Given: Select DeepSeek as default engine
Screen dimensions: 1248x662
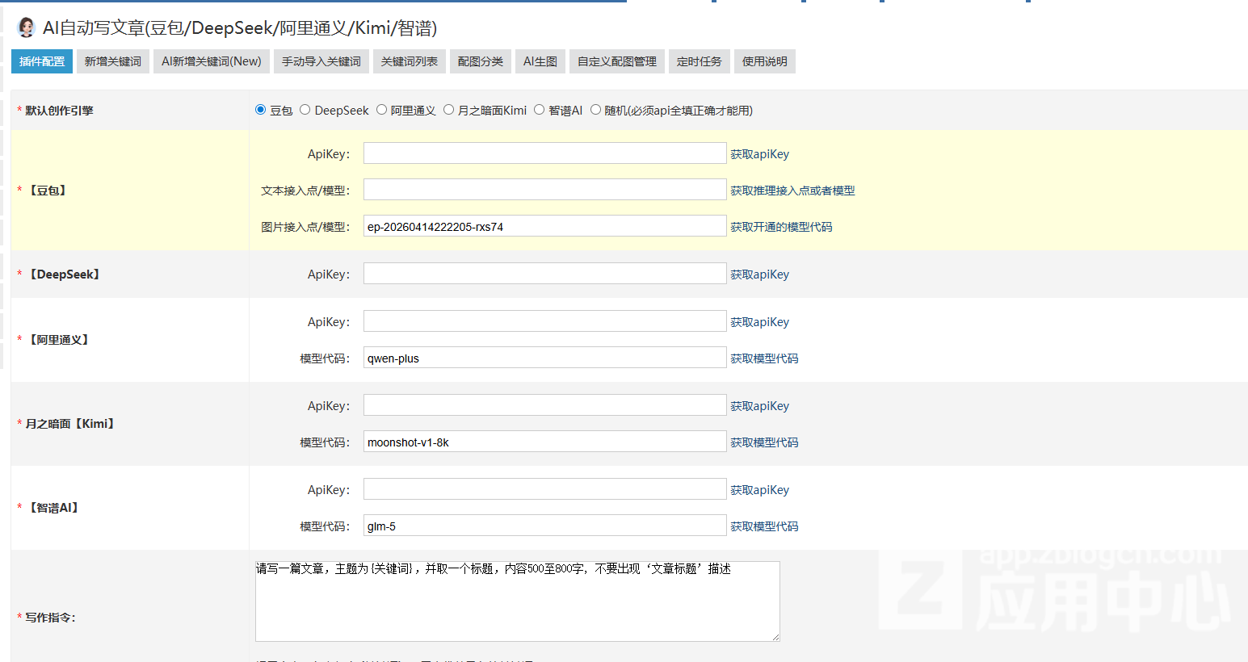Looking at the screenshot, I should (305, 110).
